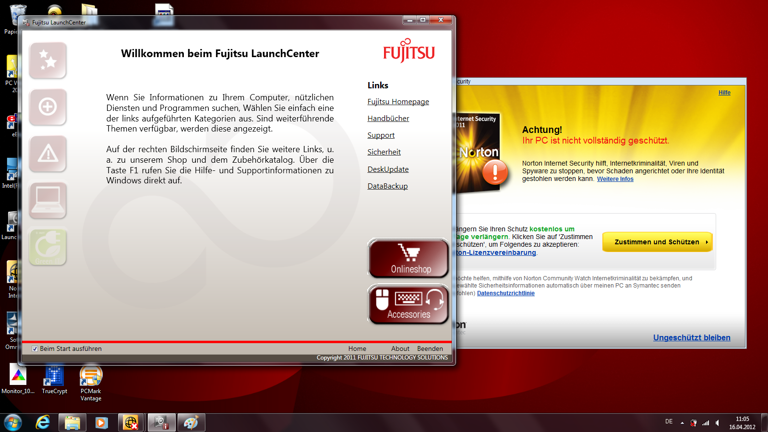This screenshot has width=768, height=432.
Task: Click the Fujitsu logo in LaunchCenter
Action: 409,50
